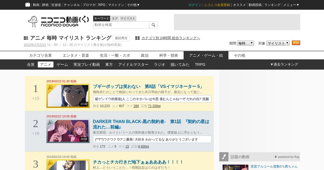Open the オススメ link in top bar
The image size is (324, 170).
(239, 5)
